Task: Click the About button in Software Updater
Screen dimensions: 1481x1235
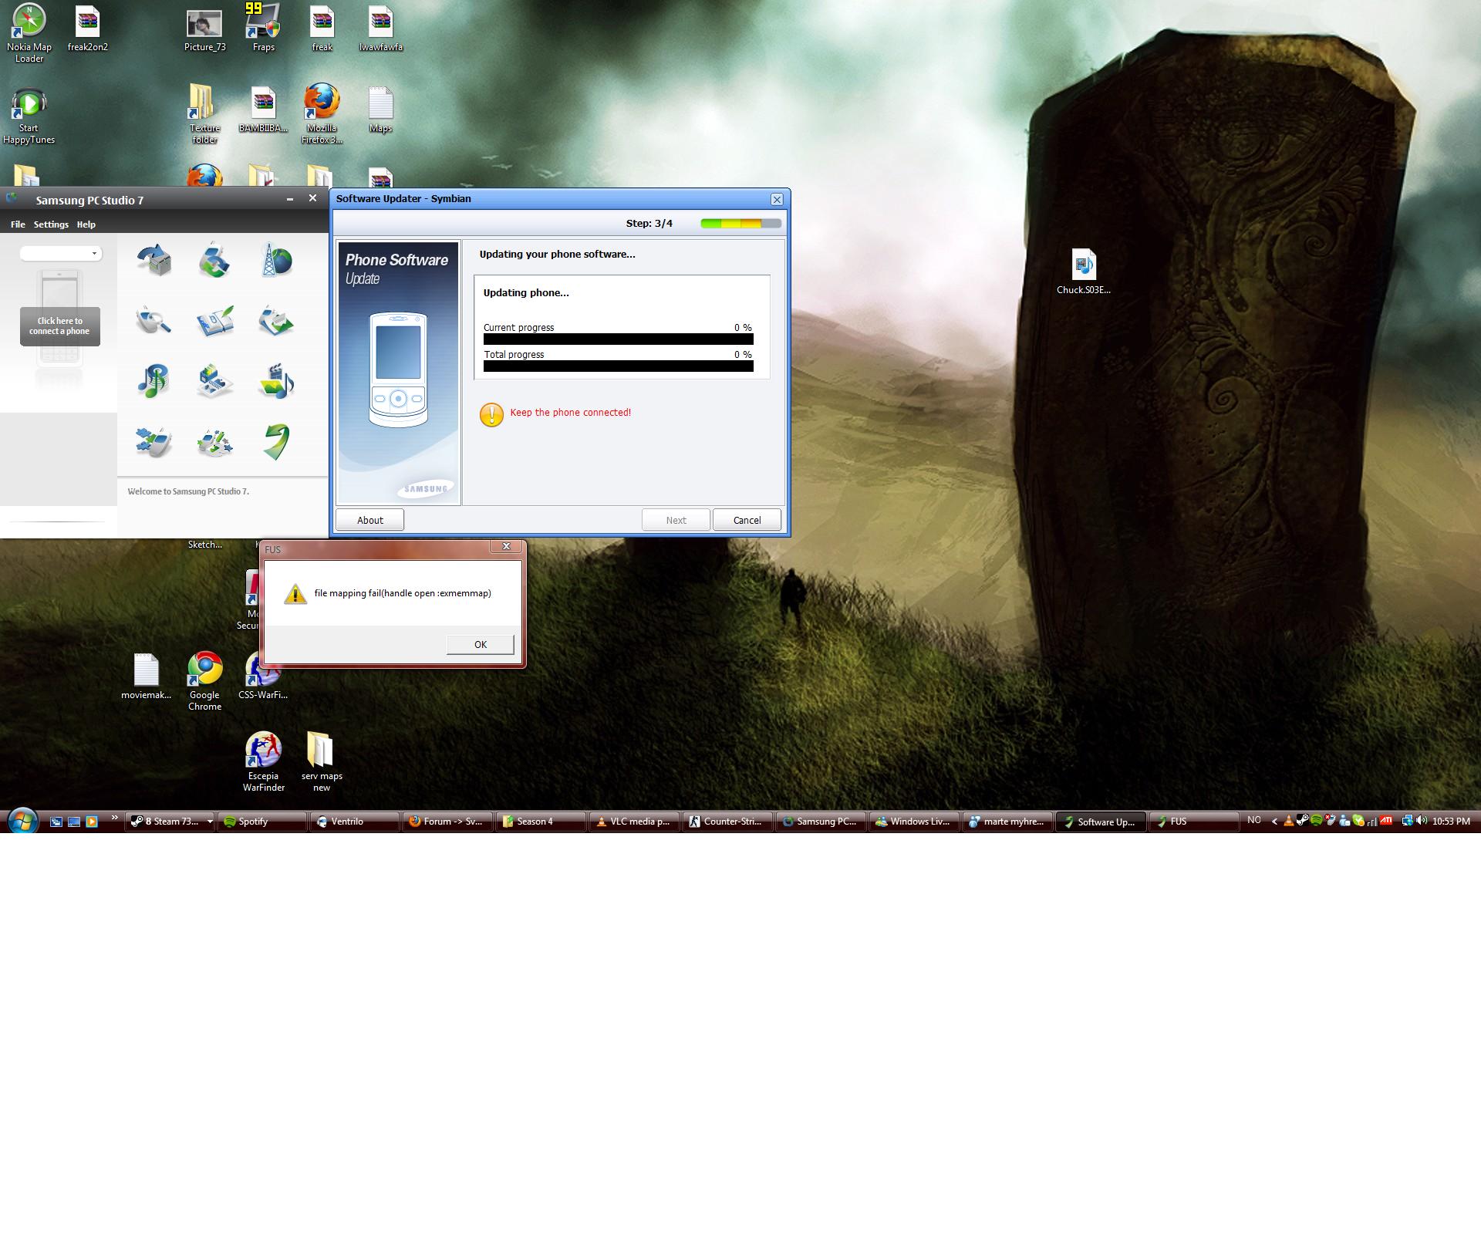Action: pos(369,520)
